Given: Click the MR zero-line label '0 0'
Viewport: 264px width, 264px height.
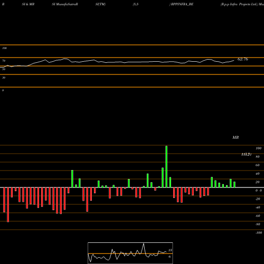Looking at the screenshot, I should [259, 191].
